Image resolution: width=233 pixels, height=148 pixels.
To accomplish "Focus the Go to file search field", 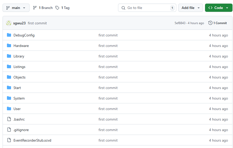I will [x=147, y=8].
